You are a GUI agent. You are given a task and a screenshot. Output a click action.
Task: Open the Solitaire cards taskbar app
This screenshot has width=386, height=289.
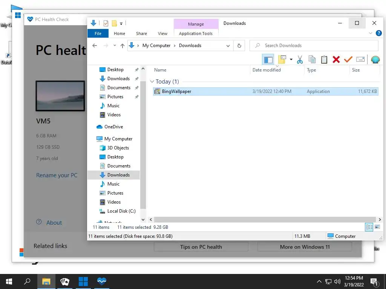coord(65,281)
